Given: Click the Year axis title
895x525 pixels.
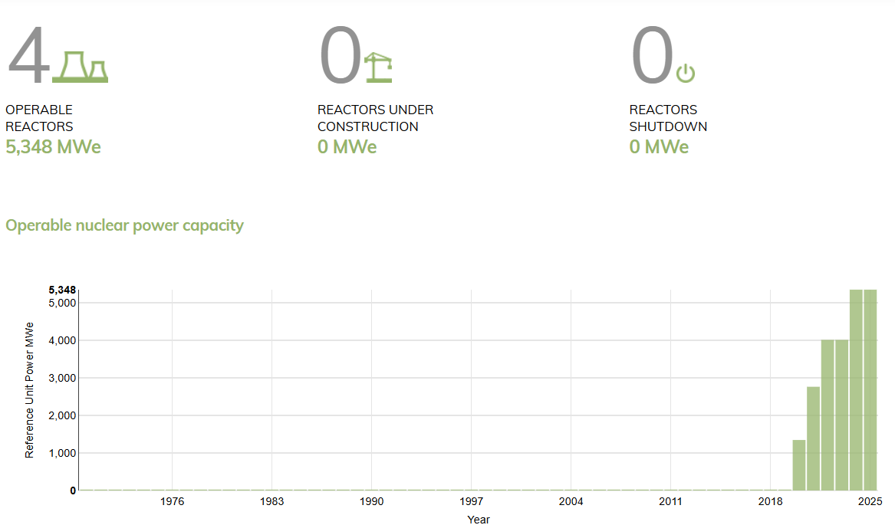Looking at the screenshot, I should click(x=479, y=520).
